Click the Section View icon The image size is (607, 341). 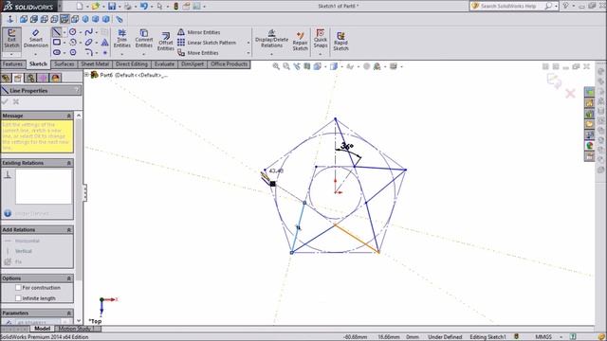pos(307,66)
